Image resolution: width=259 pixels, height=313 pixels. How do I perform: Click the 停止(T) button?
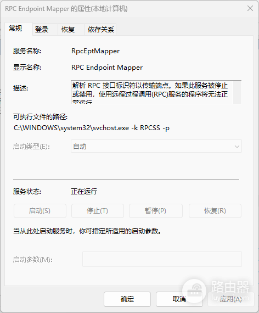[97, 211]
